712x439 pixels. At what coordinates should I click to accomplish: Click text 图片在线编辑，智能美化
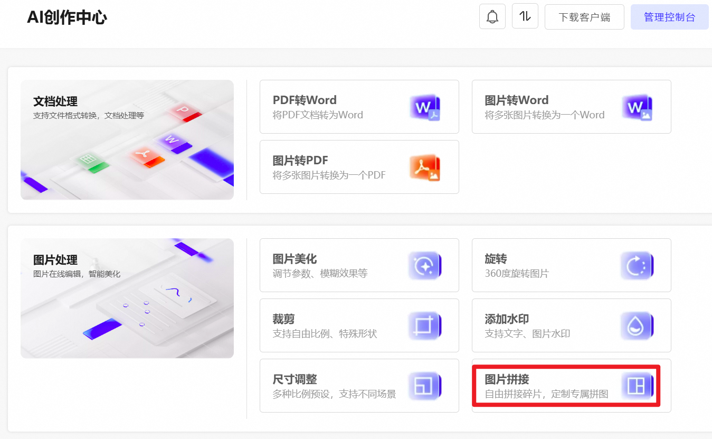tap(77, 274)
